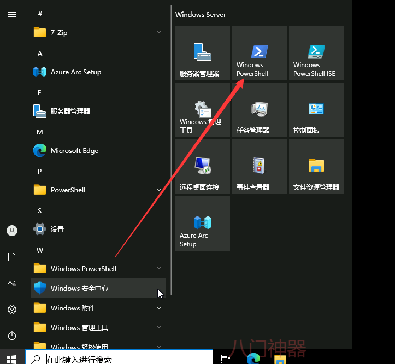The height and width of the screenshot is (364, 395).
Task: Open the Windows PowerShell tile
Action: (259, 53)
